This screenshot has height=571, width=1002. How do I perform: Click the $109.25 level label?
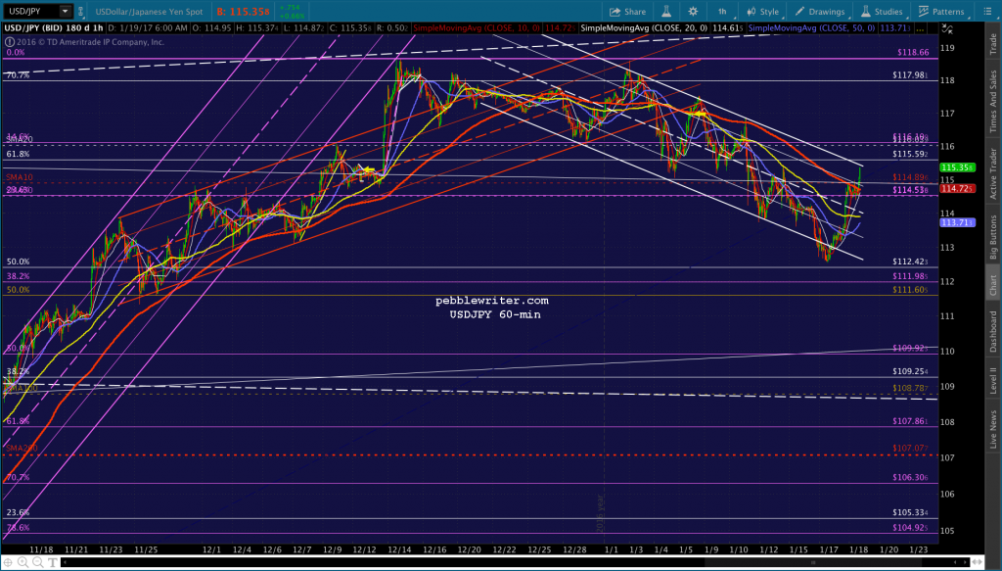coord(910,371)
